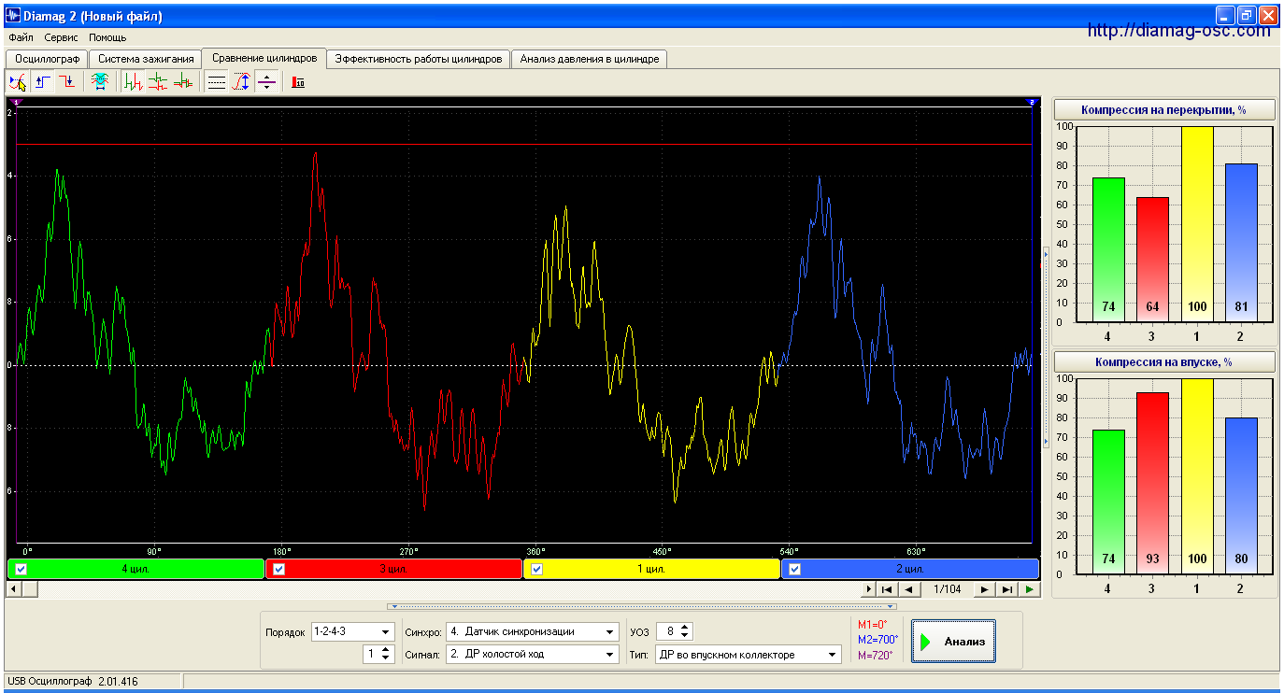
Task: Click the red bar chart '10' icon
Action: (298, 82)
